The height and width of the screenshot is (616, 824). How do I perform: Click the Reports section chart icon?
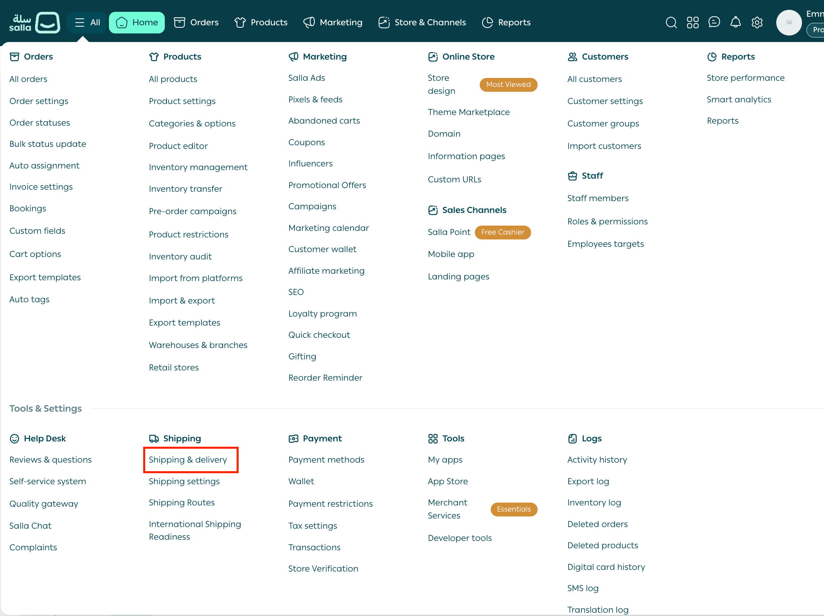[712, 57]
